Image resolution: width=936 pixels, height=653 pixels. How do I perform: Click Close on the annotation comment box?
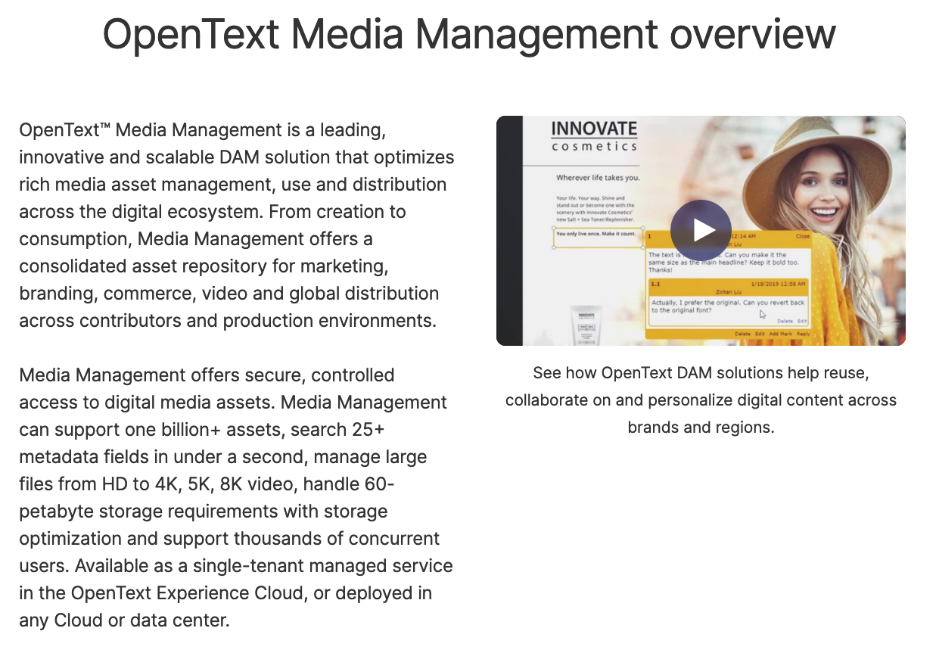point(802,236)
